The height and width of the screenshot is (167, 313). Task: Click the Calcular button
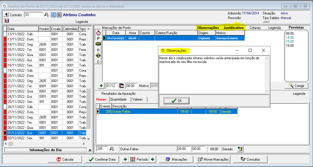[x=65, y=159]
